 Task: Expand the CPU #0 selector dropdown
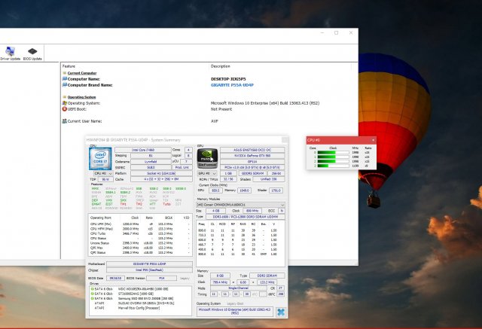coord(104,172)
